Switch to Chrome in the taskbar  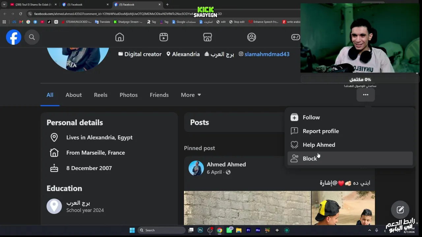220,230
